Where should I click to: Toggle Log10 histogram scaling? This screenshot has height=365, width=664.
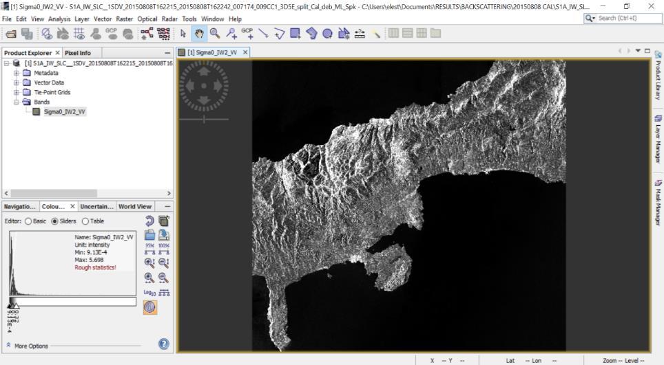[x=149, y=292]
